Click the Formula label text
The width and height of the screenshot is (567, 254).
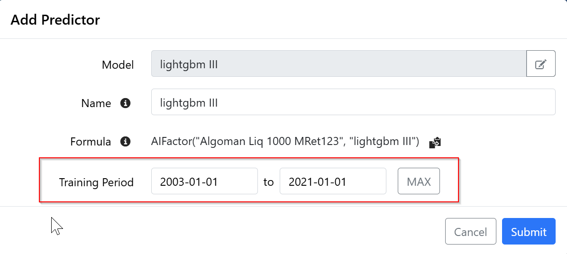point(91,142)
